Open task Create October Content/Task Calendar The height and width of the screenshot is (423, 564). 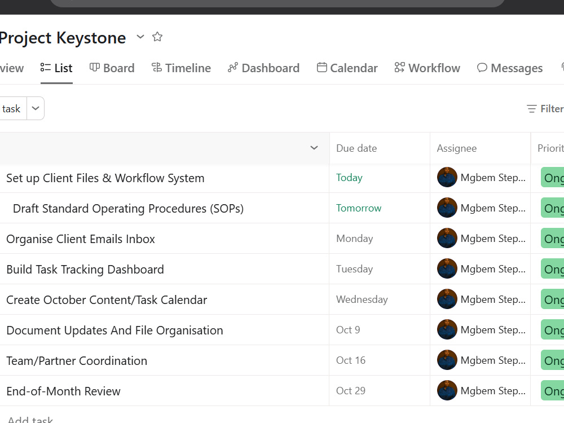(107, 299)
